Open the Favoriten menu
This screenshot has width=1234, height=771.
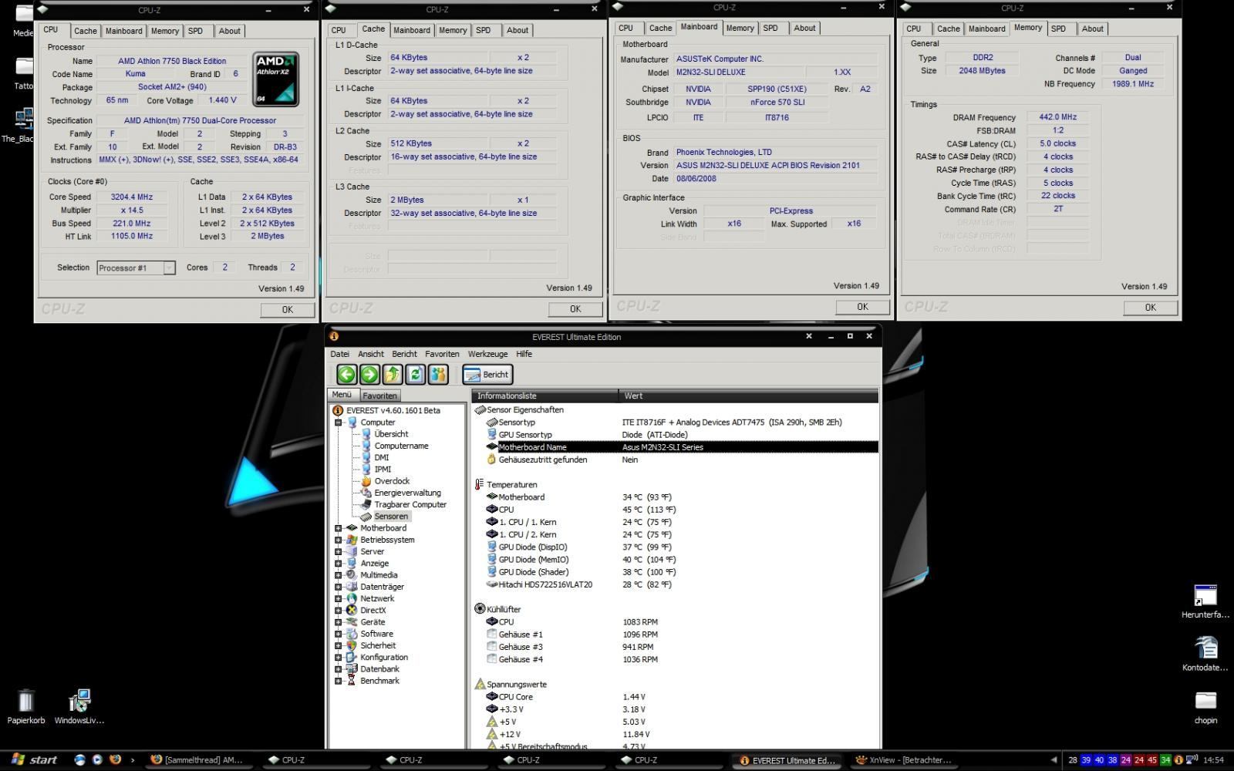(442, 354)
